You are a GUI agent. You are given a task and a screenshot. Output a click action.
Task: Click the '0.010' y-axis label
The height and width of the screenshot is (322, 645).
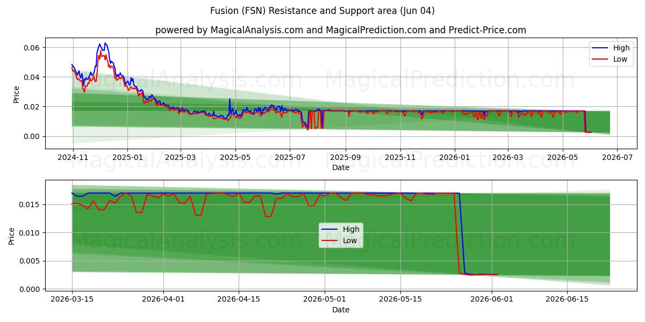click(x=31, y=233)
